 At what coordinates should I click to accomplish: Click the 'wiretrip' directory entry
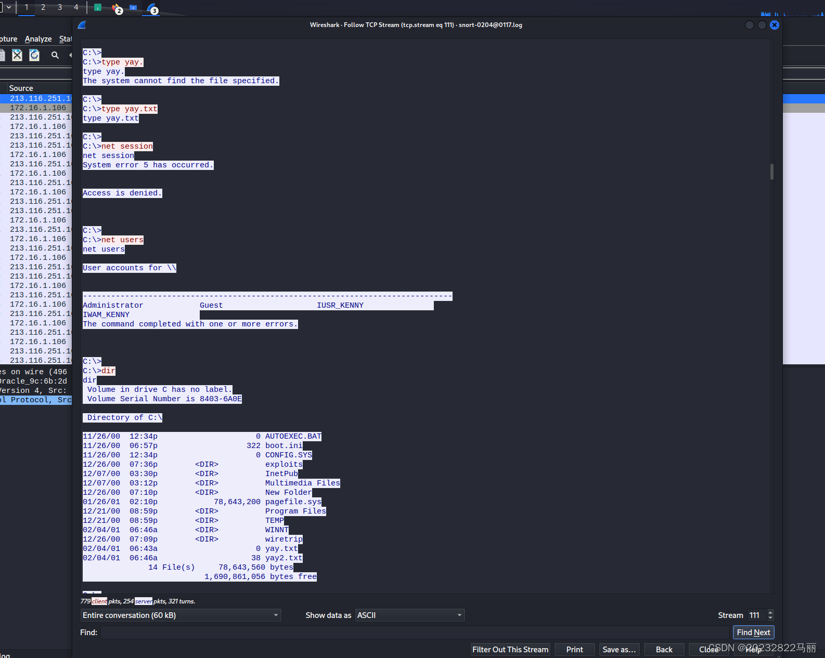[284, 539]
